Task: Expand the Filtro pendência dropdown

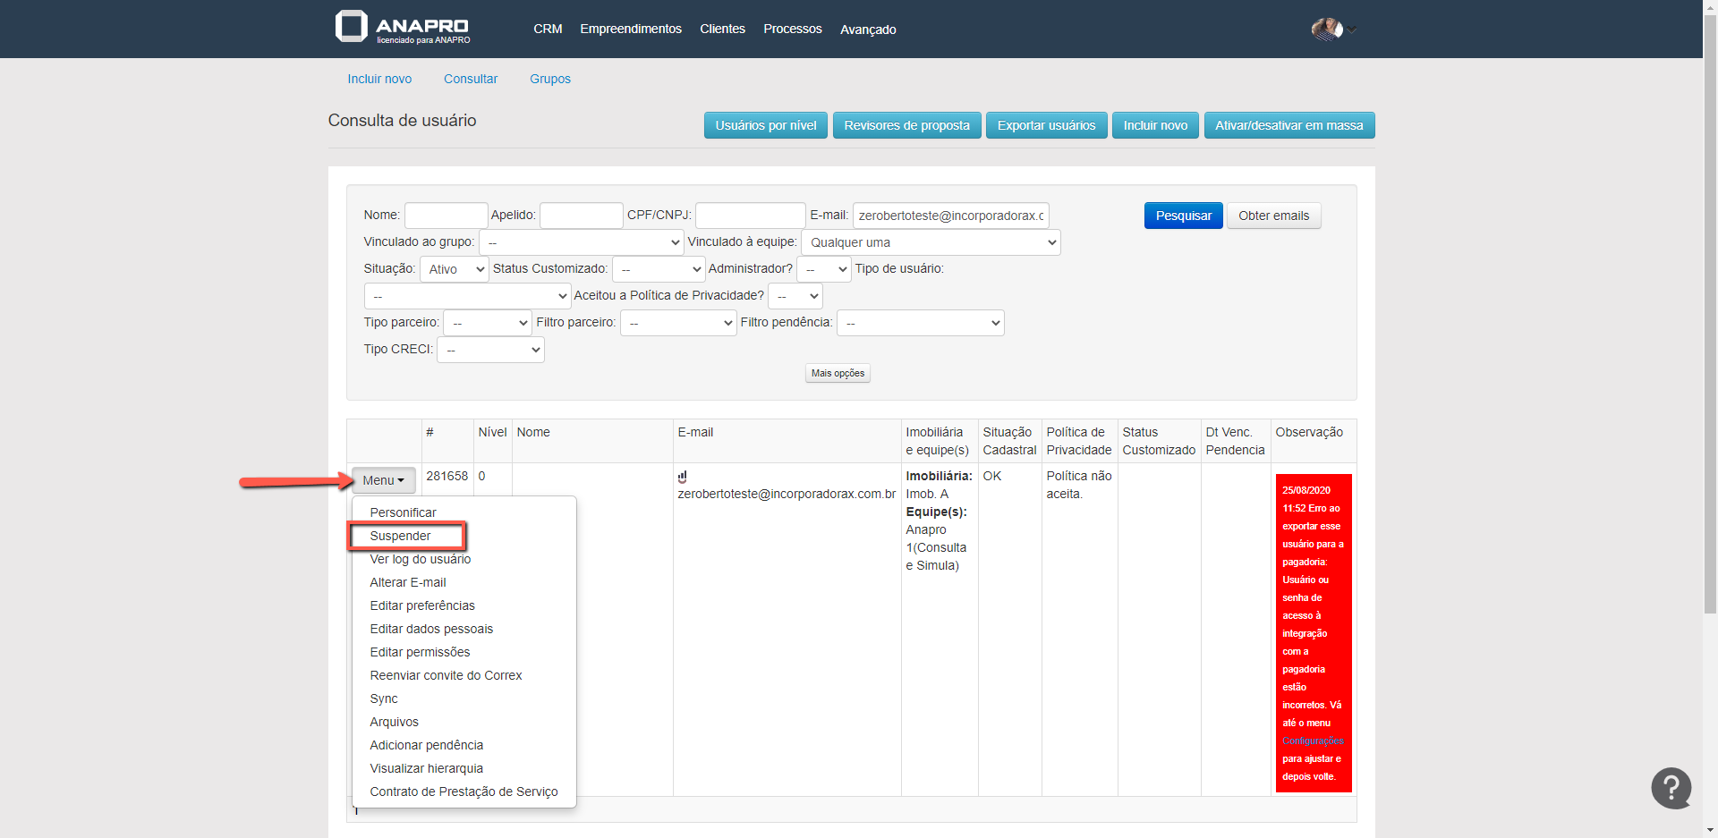Action: tap(920, 323)
